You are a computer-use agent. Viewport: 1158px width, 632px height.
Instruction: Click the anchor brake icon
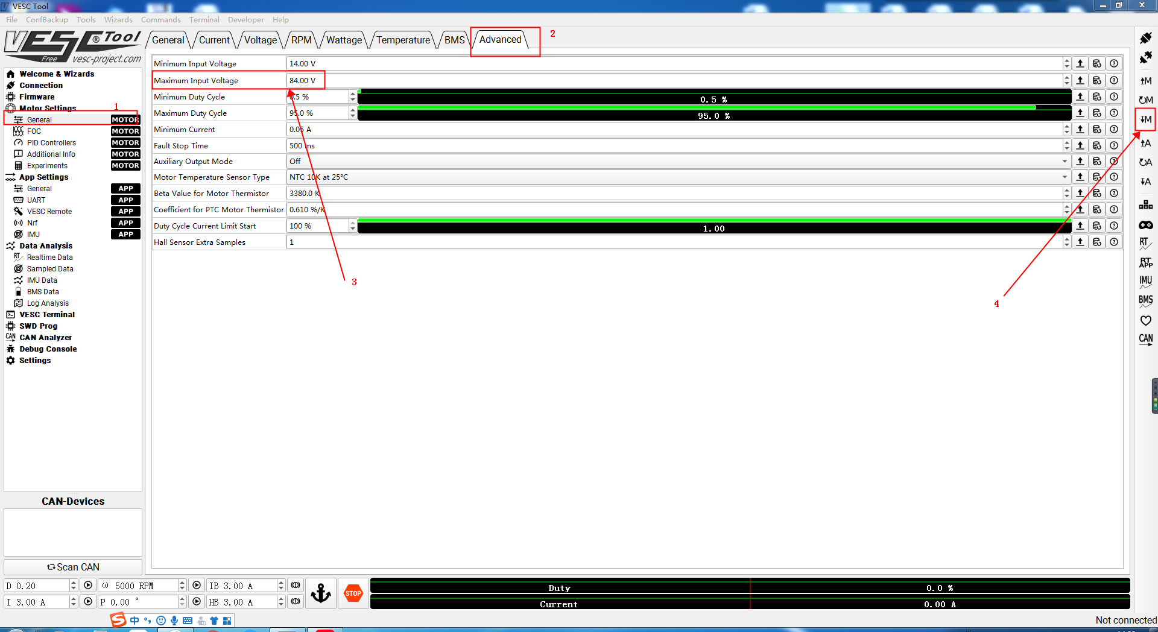coord(321,593)
